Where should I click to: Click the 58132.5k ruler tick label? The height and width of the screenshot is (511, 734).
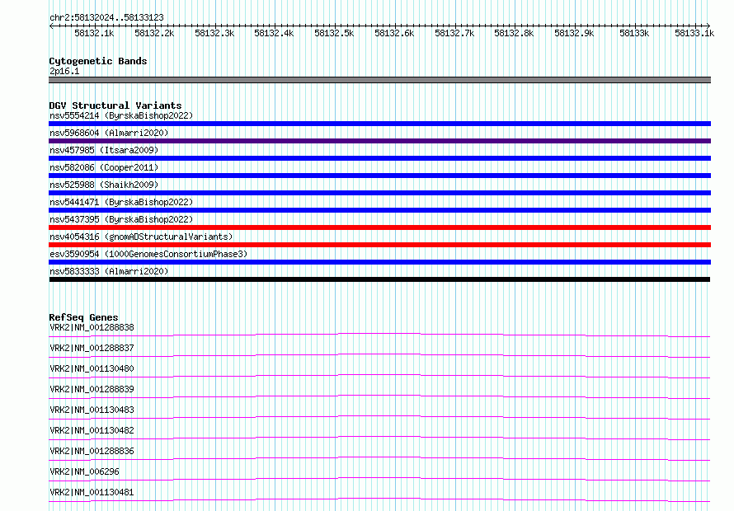click(x=334, y=33)
